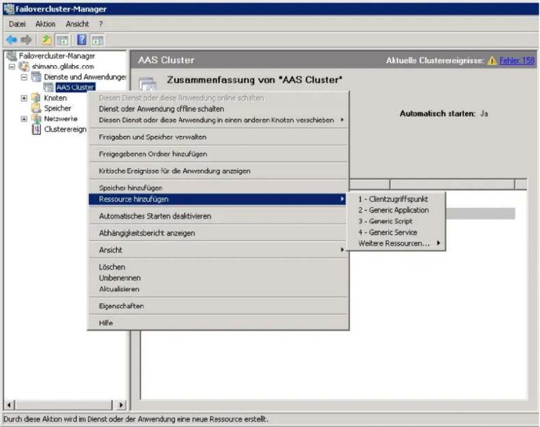
Task: Click the warning icon beside Fehler: 158
Action: pos(492,61)
